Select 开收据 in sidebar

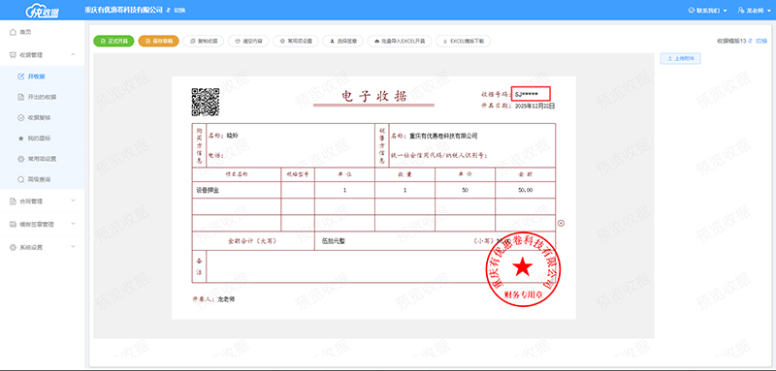pos(42,77)
